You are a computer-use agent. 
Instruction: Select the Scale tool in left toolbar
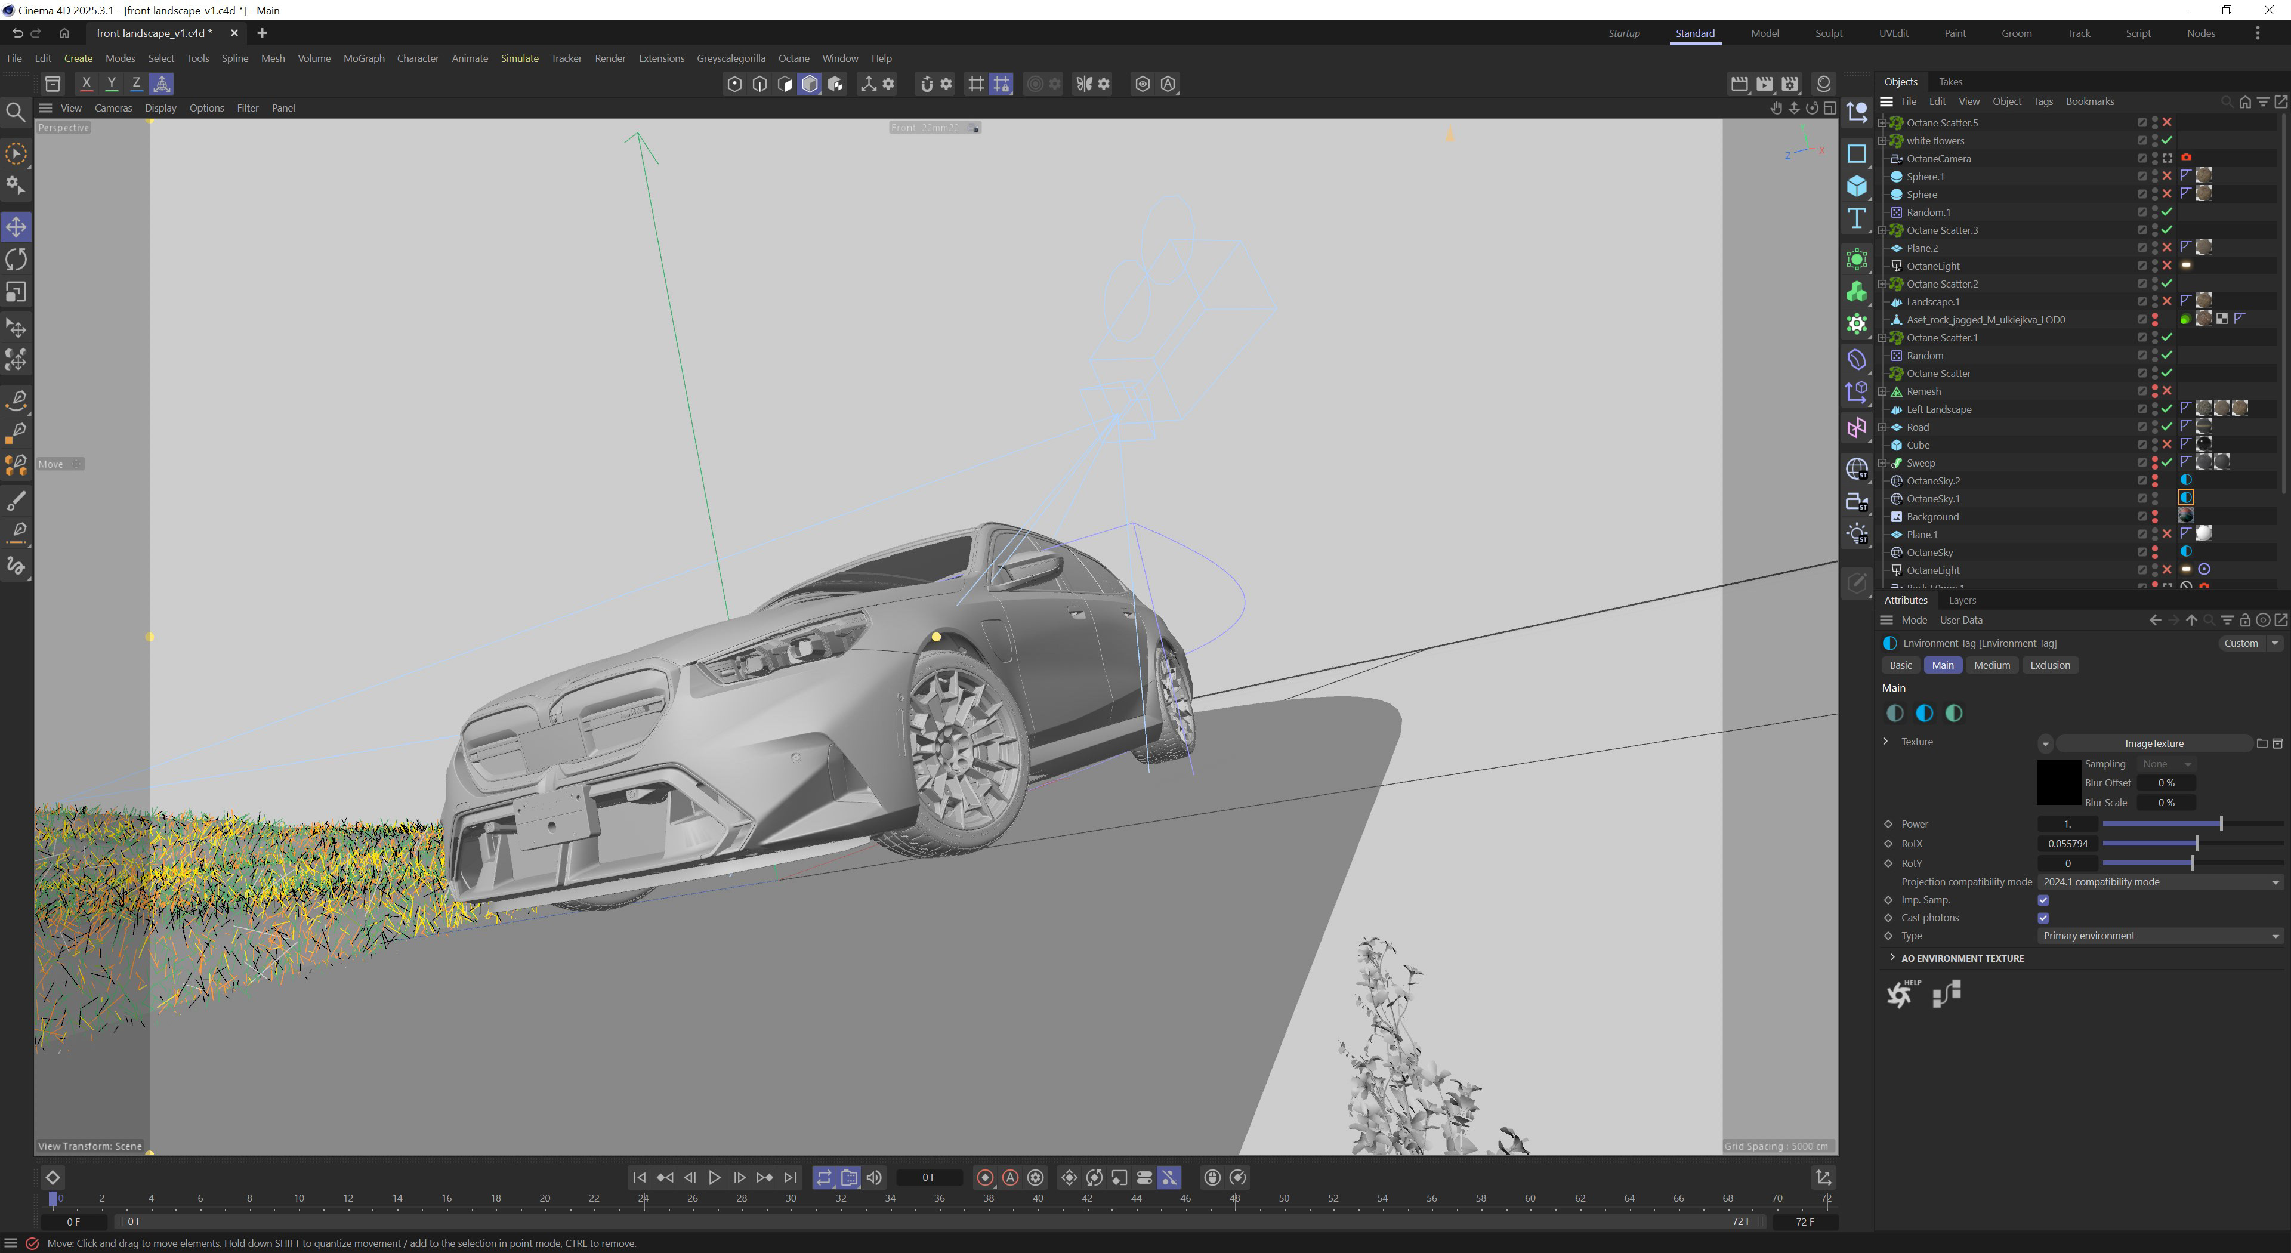pos(16,292)
